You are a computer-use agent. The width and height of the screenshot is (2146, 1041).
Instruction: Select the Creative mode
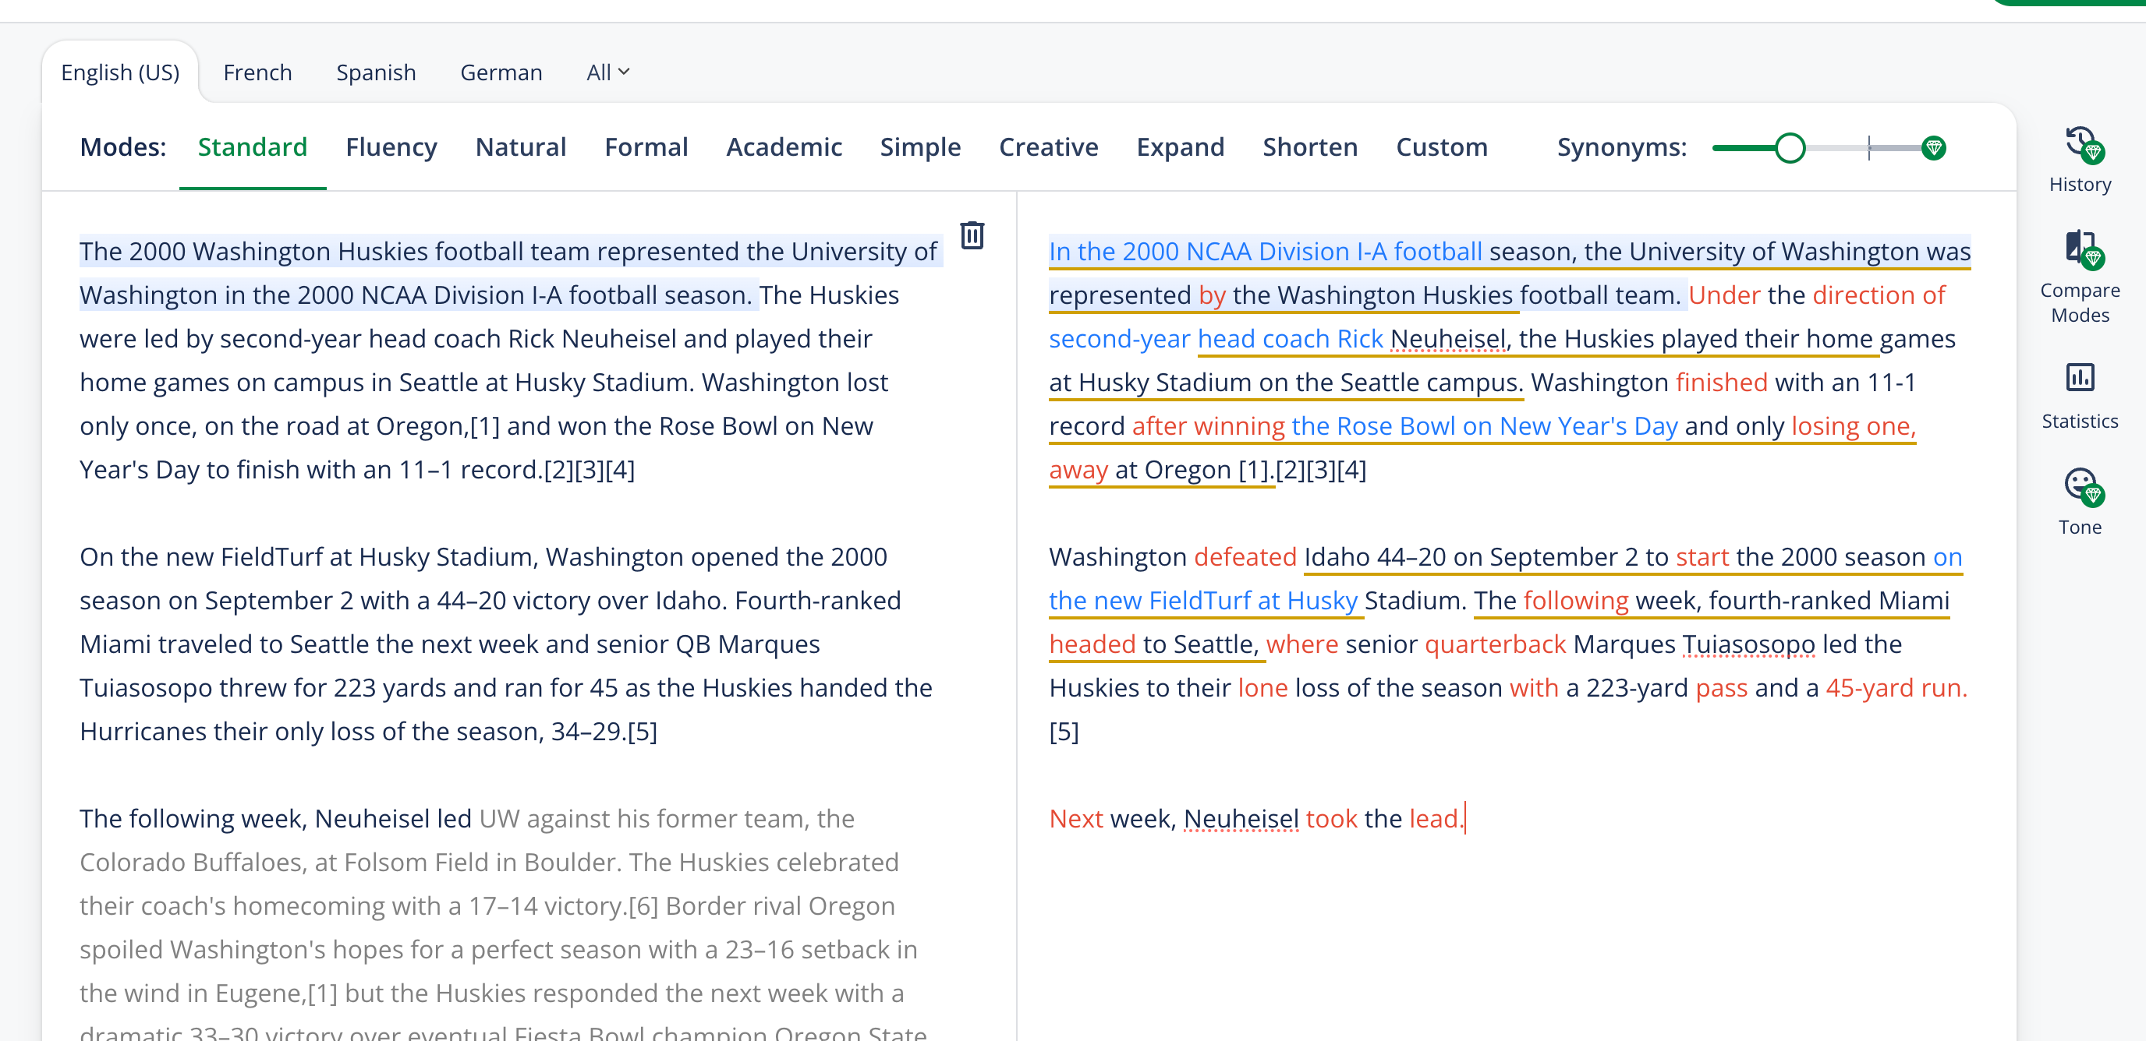pos(1048,147)
